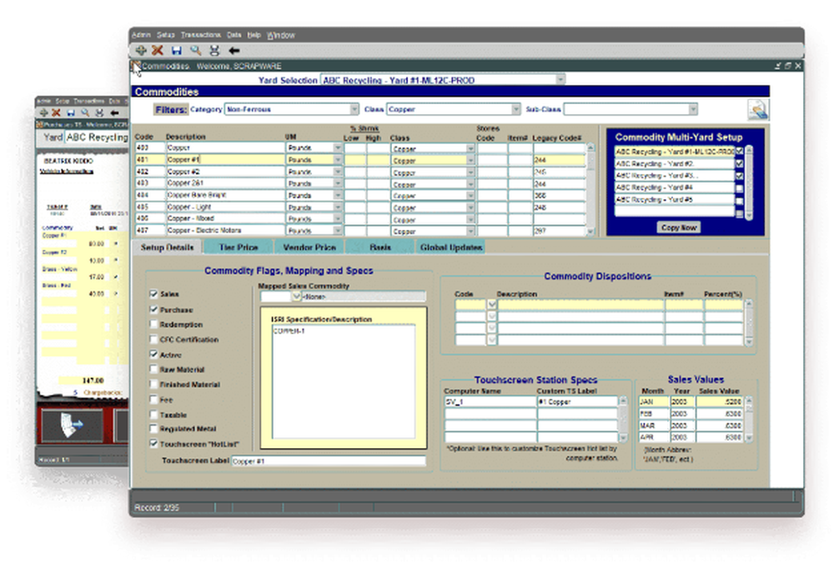The height and width of the screenshot is (568, 834).
Task: Open the Help menu
Action: (x=254, y=35)
